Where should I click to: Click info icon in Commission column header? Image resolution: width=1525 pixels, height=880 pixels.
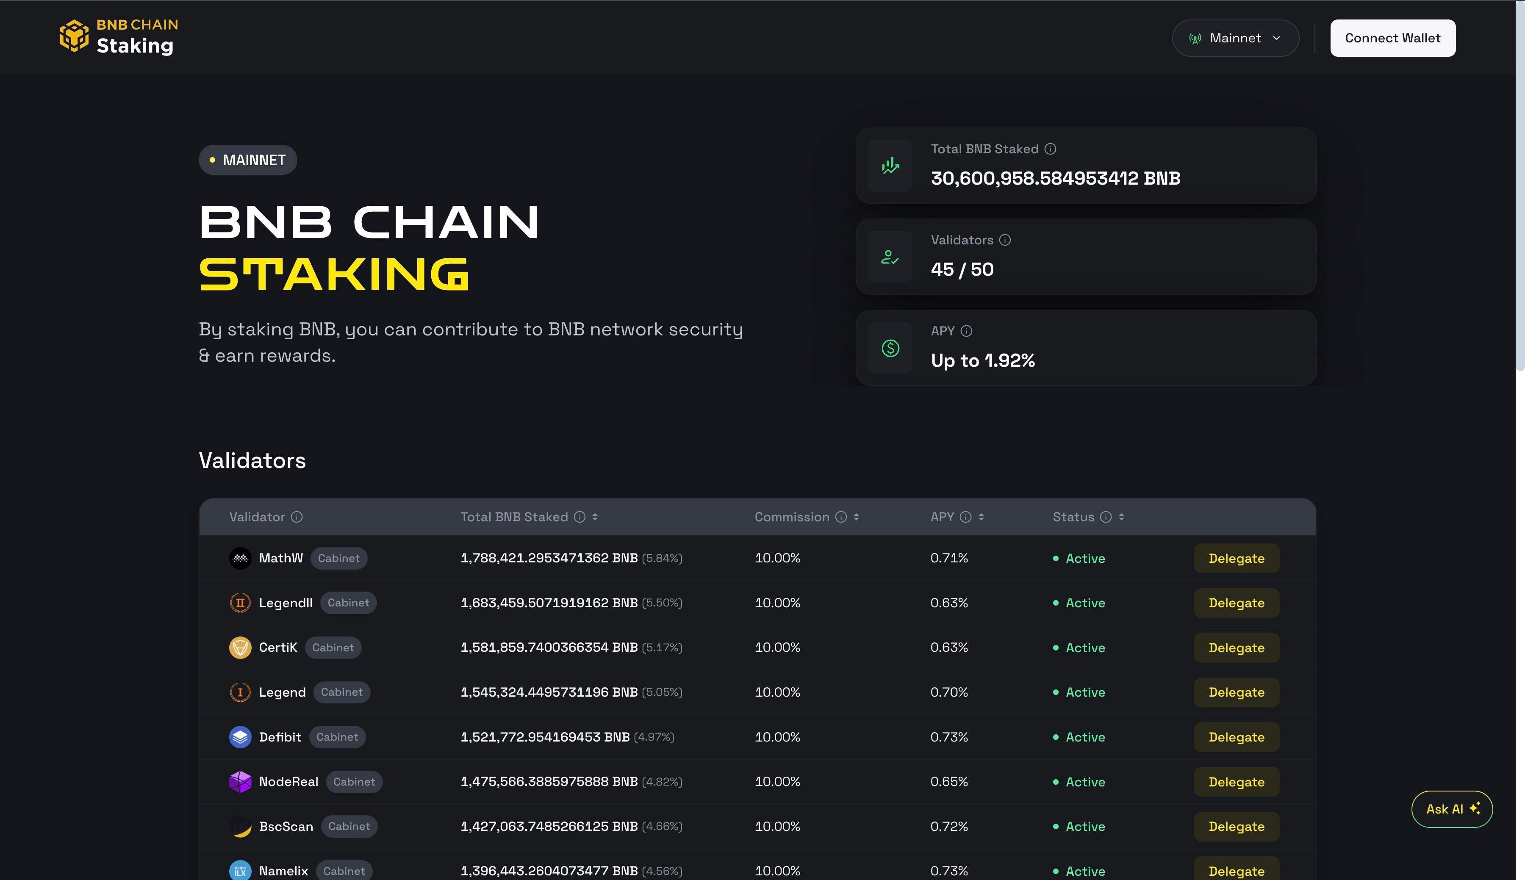tap(841, 517)
